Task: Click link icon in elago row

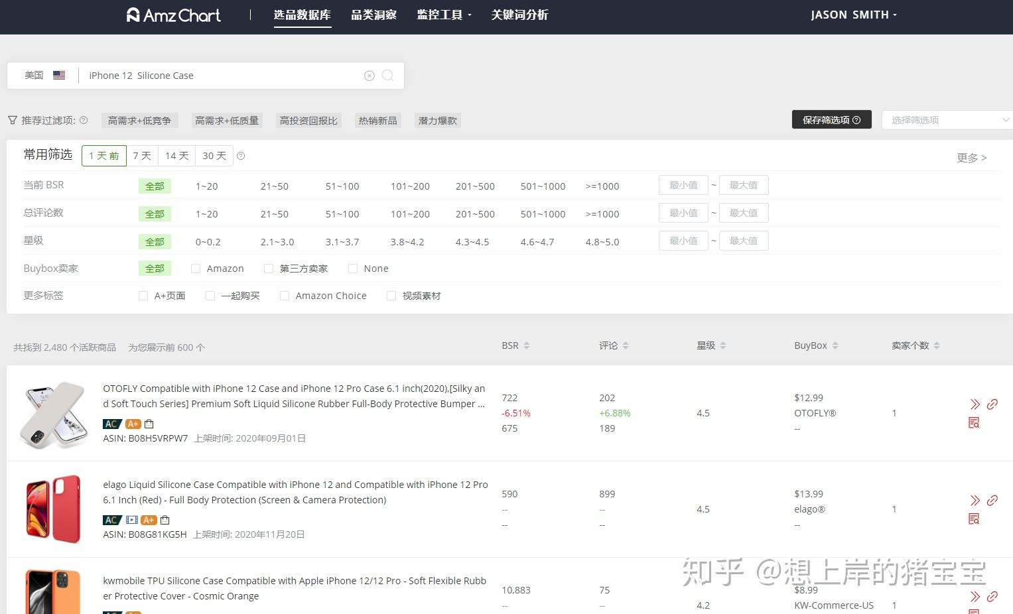Action: click(992, 500)
